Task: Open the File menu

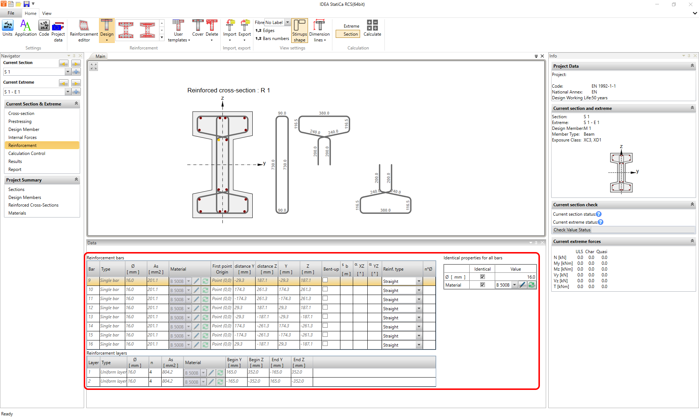Action: tap(11, 13)
